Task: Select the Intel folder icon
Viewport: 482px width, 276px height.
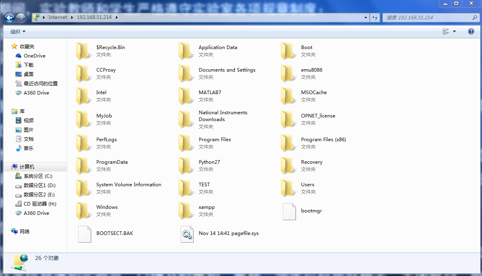Action: point(83,96)
